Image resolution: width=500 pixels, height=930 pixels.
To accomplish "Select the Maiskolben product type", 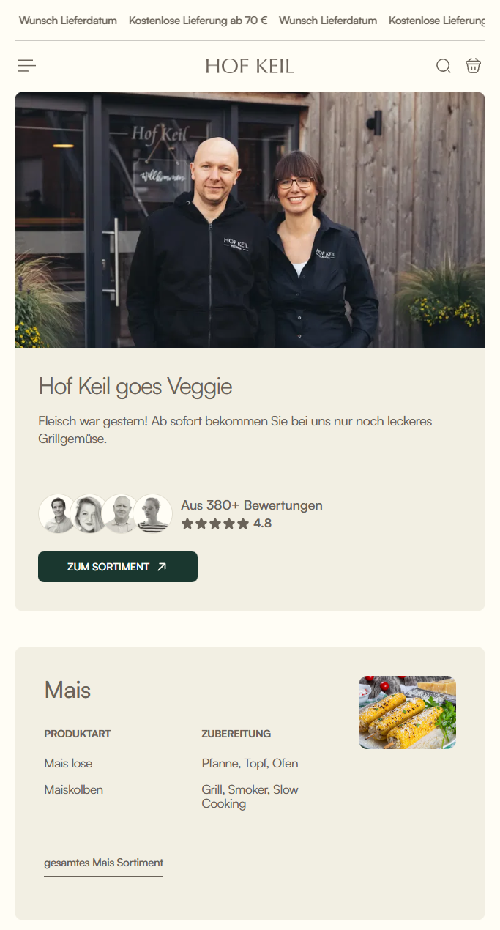I will pos(74,789).
